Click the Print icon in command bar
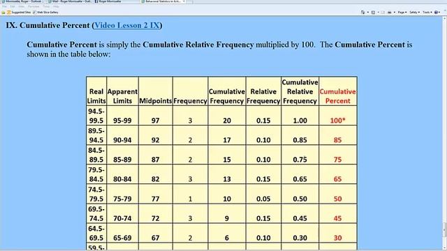The image size is (447, 251). (390, 13)
